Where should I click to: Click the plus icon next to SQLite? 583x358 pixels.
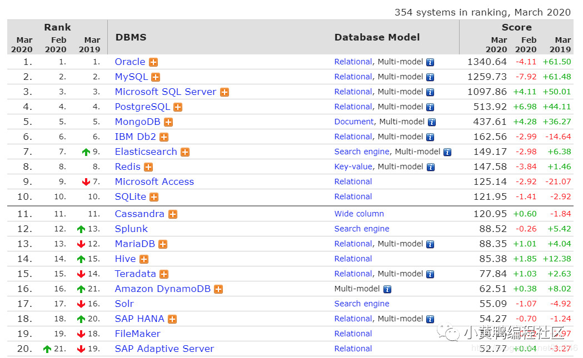point(153,197)
